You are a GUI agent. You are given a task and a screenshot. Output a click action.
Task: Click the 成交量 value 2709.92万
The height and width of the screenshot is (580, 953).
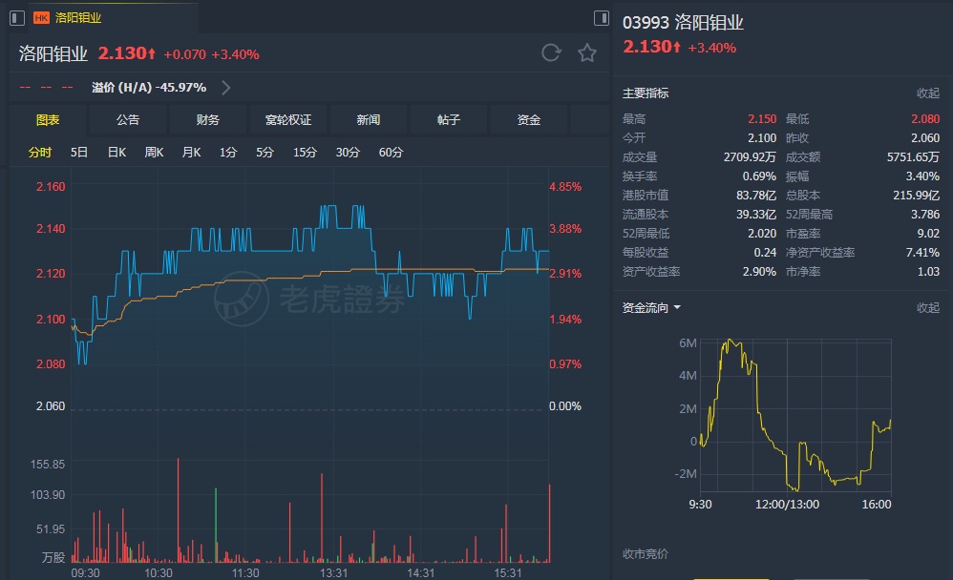(x=750, y=157)
